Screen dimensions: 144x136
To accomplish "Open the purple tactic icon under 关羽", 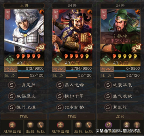I will point(108,125).
